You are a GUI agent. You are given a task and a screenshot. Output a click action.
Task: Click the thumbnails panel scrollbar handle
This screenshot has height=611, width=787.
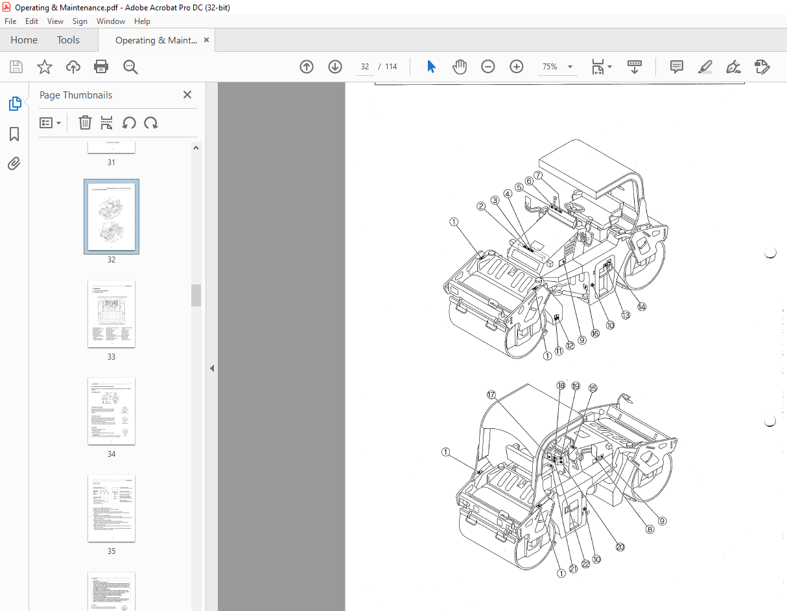point(196,295)
